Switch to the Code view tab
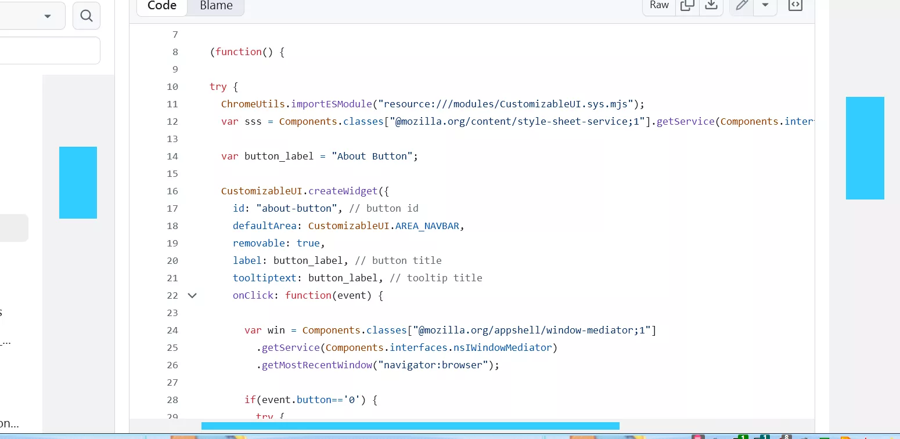 click(162, 5)
